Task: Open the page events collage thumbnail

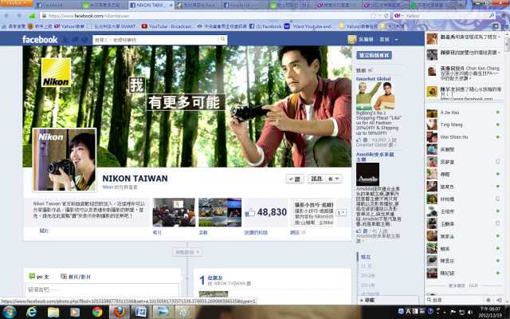Action: [220, 212]
